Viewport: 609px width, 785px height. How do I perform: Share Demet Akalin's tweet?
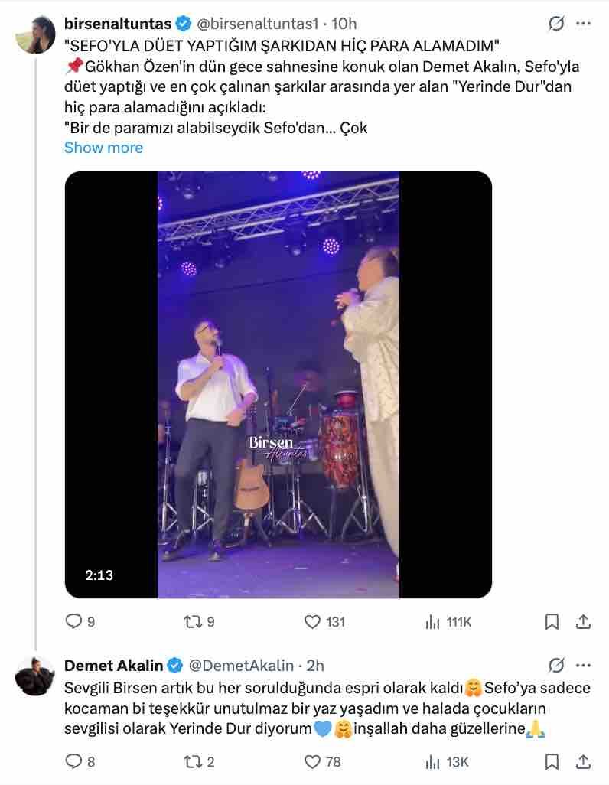pyautogui.click(x=583, y=762)
